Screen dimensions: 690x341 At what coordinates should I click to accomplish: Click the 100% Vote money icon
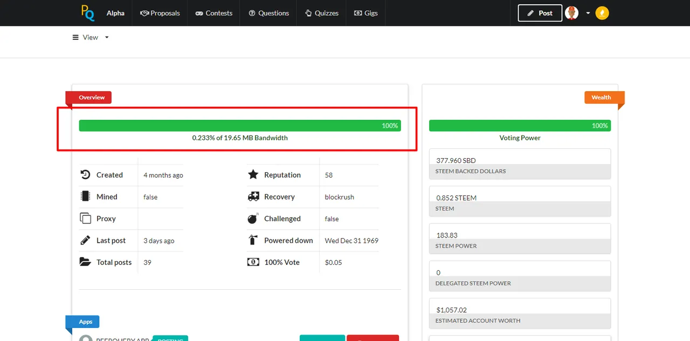(x=253, y=262)
